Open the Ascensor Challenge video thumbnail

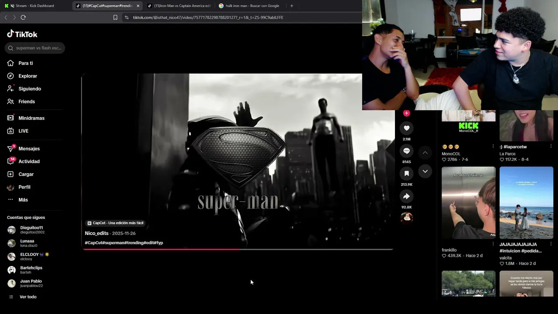pyautogui.click(x=469, y=203)
